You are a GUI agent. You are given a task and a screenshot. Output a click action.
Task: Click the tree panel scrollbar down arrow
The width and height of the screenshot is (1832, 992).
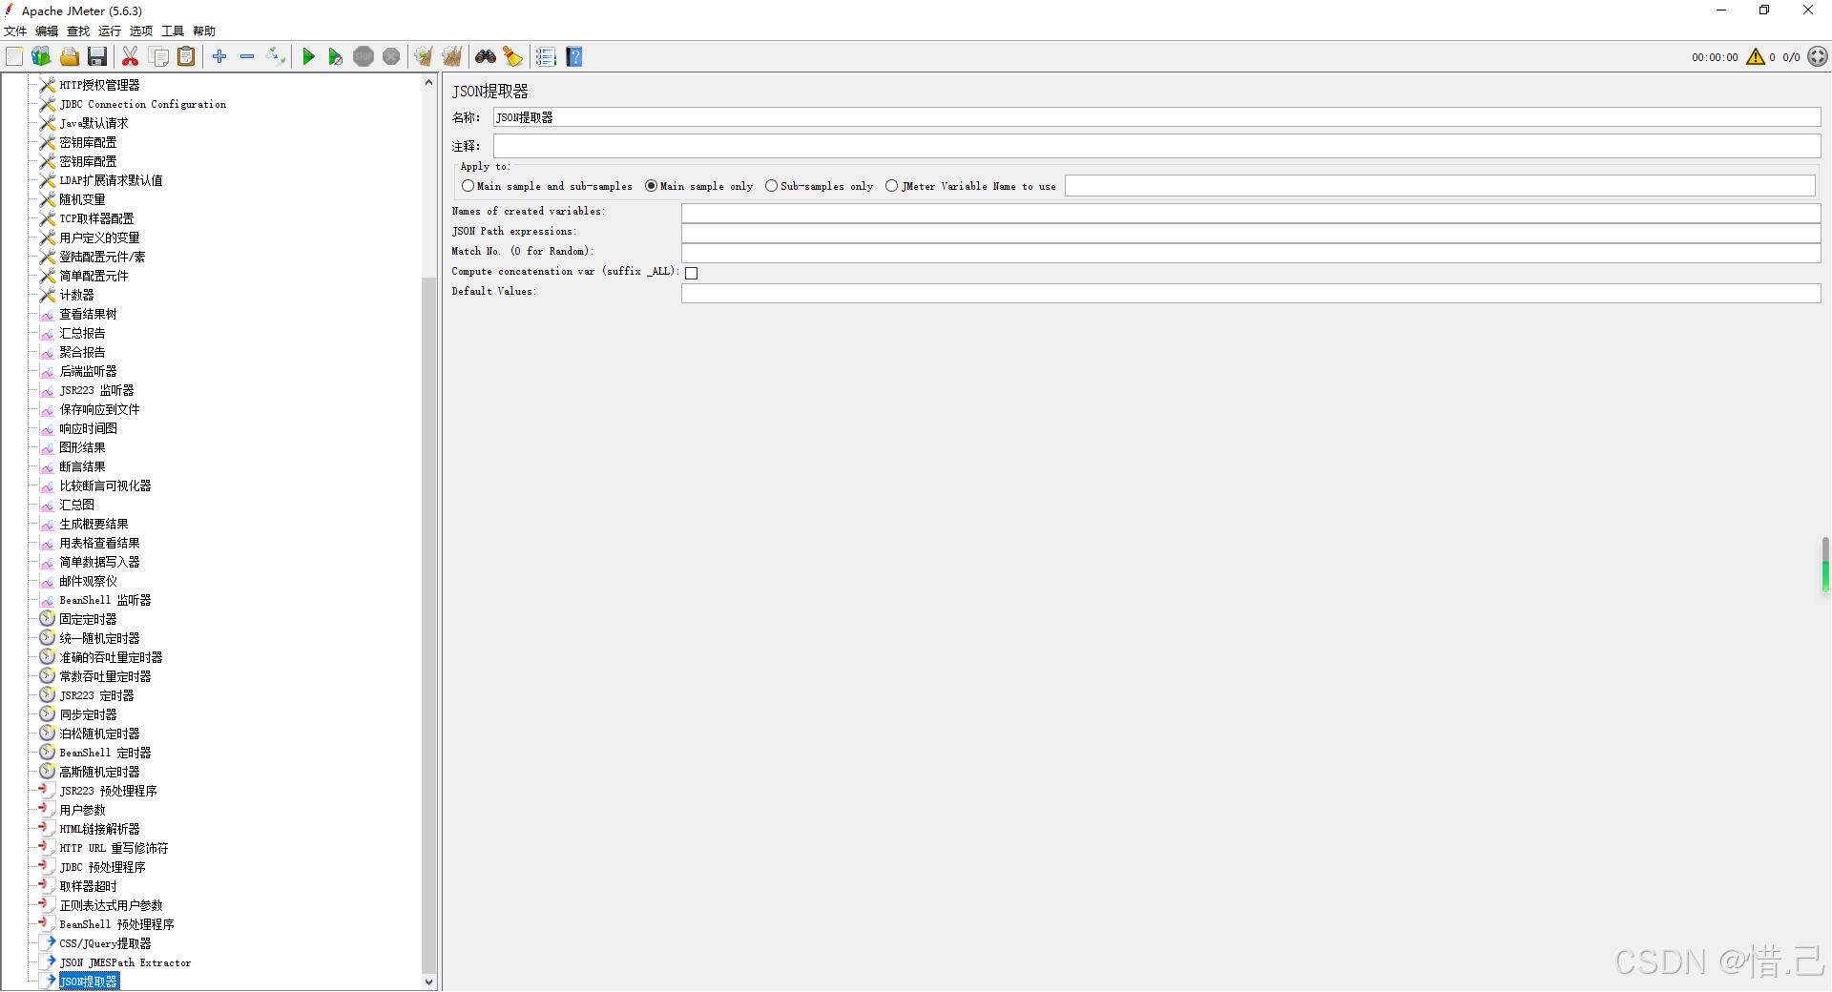[x=428, y=982]
